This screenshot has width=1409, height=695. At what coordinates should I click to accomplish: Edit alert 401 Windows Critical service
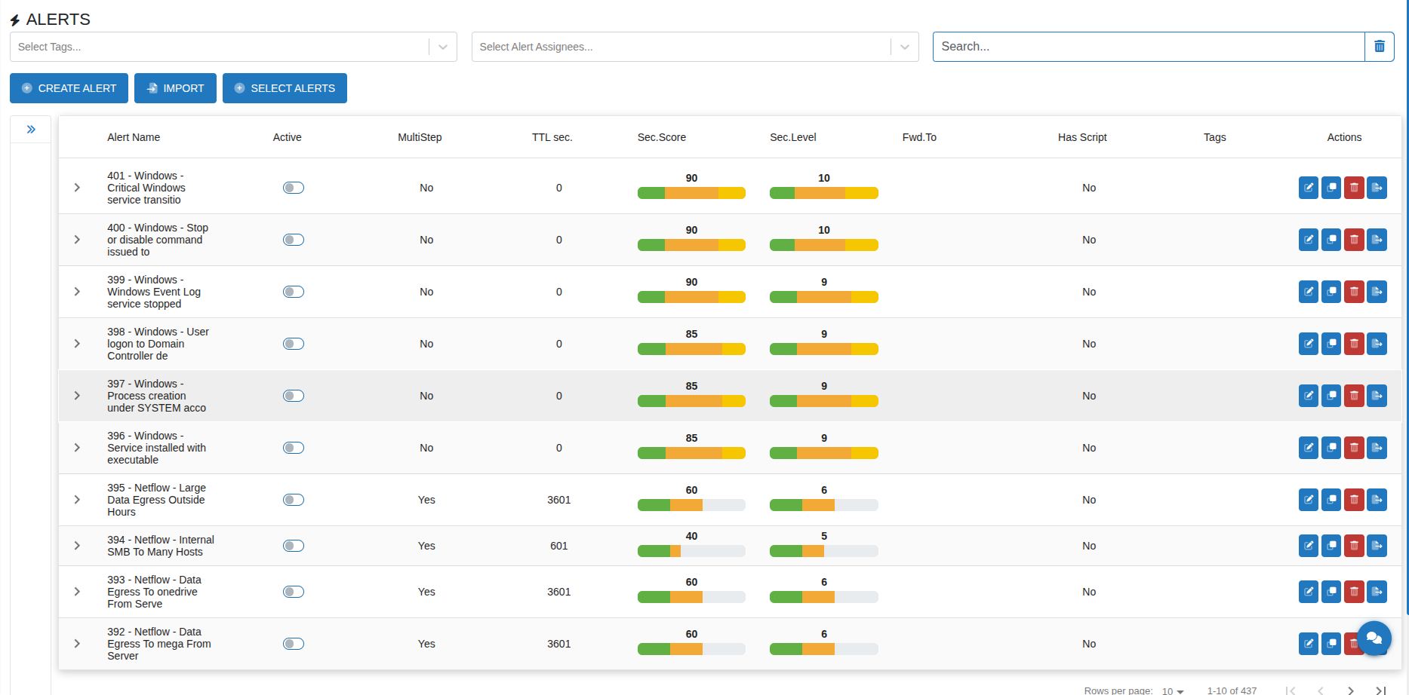(x=1308, y=188)
